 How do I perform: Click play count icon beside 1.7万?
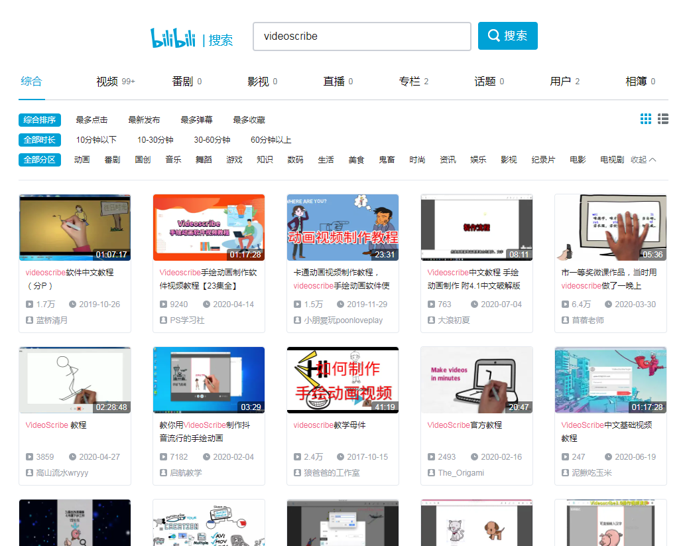coord(29,304)
